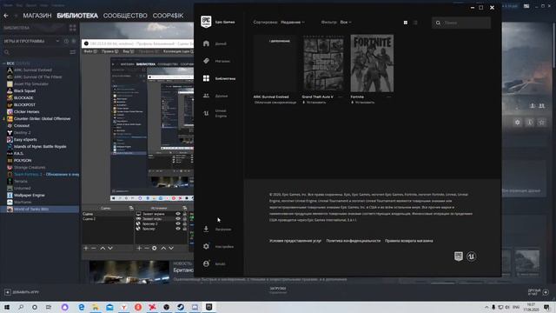The height and width of the screenshot is (313, 556).
Task: Switch Epic library to list view
Action: pyautogui.click(x=415, y=23)
